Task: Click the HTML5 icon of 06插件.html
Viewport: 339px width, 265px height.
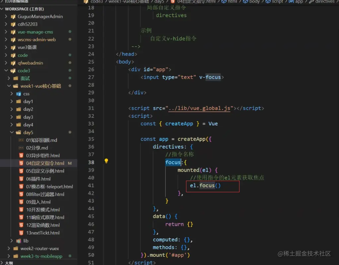Action: click(21, 179)
